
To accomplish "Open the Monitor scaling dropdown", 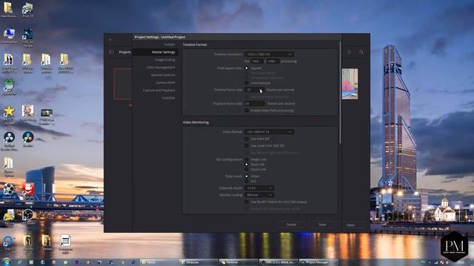I will pos(259,195).
